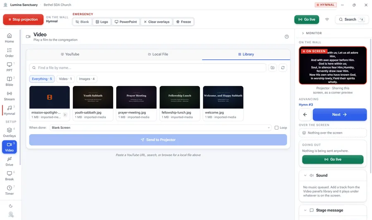Filter library by Everything · 5
The height and width of the screenshot is (220, 372).
42,79
